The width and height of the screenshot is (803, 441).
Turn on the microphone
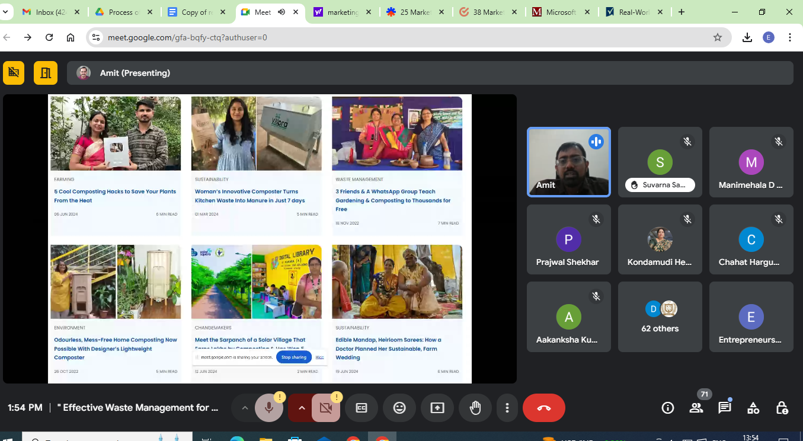pos(269,408)
